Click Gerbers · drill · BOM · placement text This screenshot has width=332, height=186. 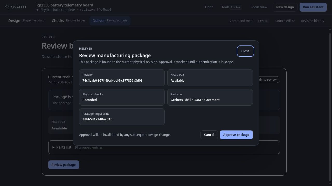click(195, 100)
